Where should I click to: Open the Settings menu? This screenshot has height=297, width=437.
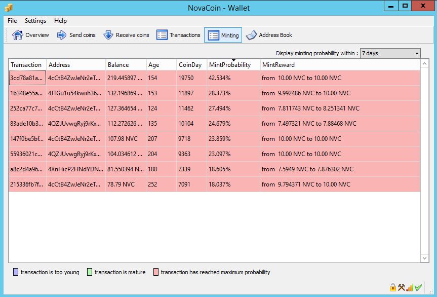[35, 21]
